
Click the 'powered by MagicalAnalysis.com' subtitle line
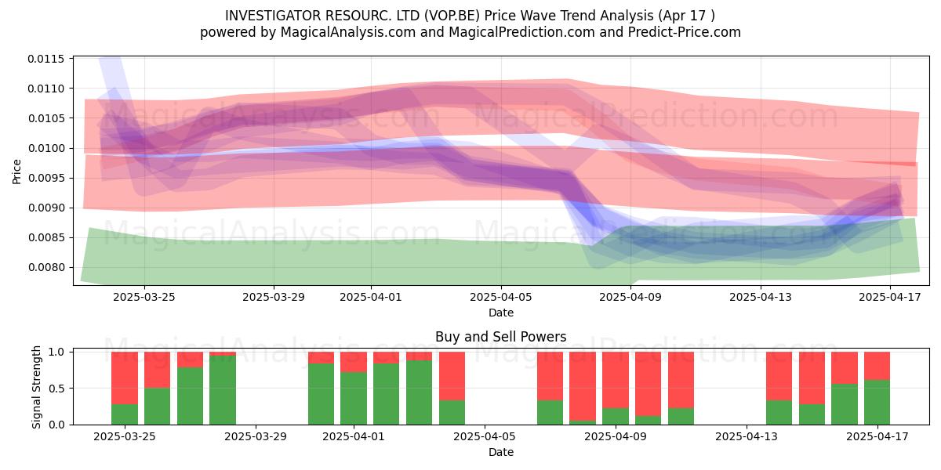pos(470,32)
